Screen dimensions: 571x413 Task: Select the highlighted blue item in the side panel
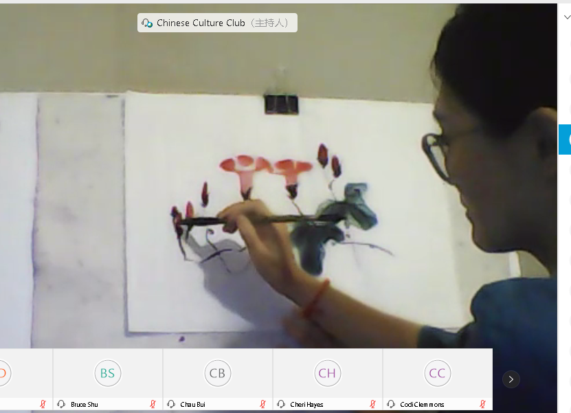pyautogui.click(x=565, y=139)
